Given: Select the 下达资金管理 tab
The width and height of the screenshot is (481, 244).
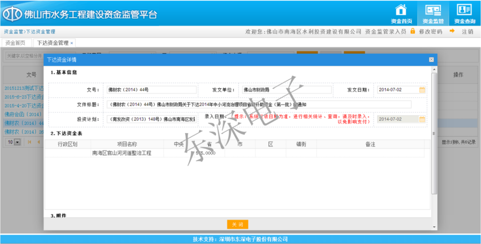Looking at the screenshot, I should pos(52,43).
